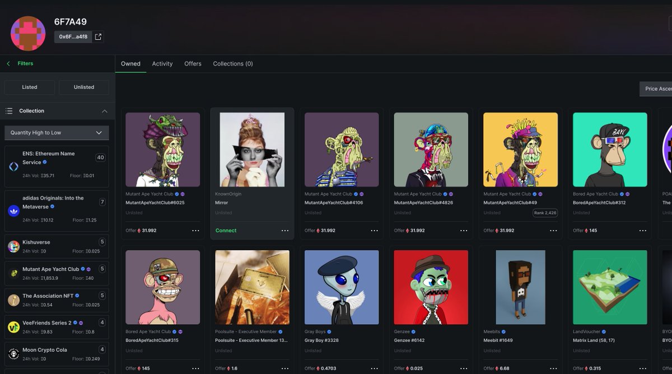Filter by Kishuverse collection

[57, 246]
